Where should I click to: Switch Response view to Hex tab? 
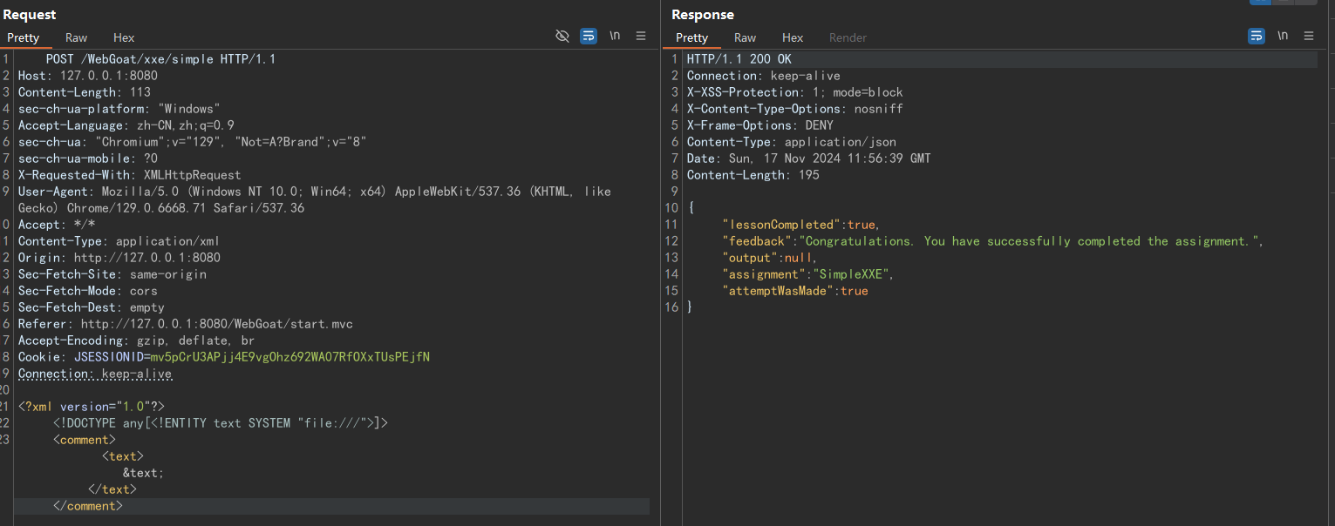pyautogui.click(x=793, y=37)
